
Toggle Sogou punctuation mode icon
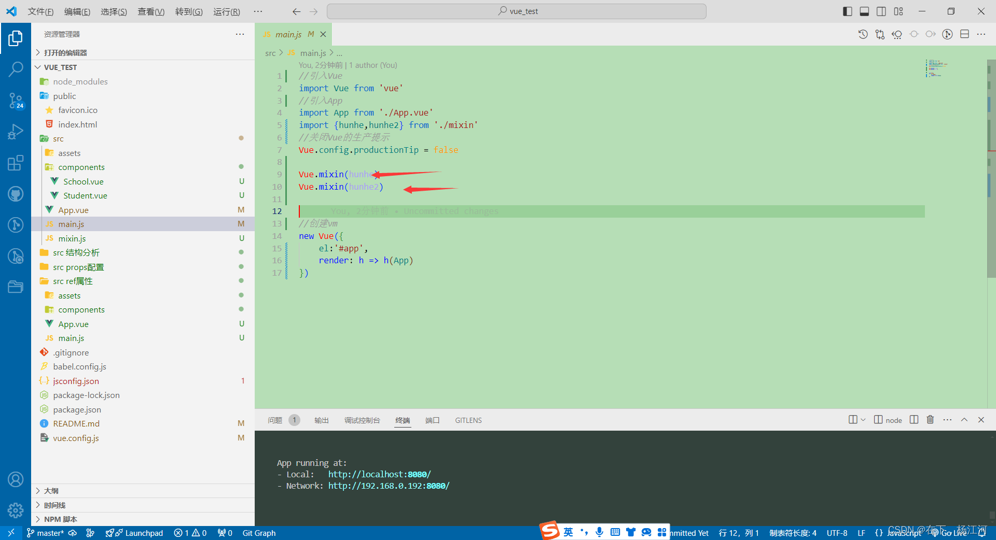pos(584,532)
